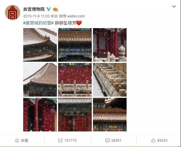Open the red studded gate thumbnail
181x147 pixels.
coord(75,115)
